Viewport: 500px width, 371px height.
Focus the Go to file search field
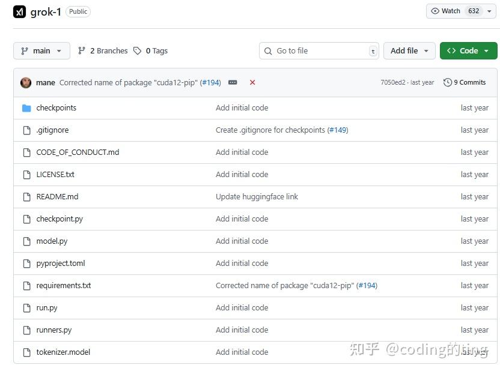click(319, 50)
